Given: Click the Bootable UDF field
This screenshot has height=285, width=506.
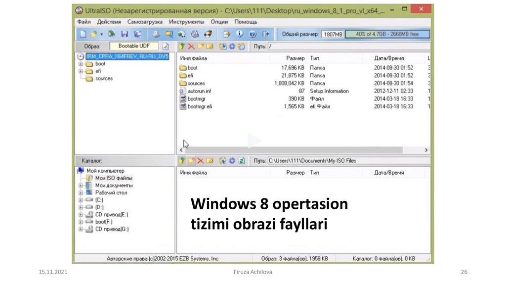Looking at the screenshot, I should [134, 46].
